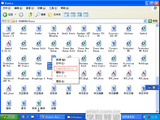Select the Sylfaen font icon
Viewport: 160px width, 120px height.
(129, 28)
